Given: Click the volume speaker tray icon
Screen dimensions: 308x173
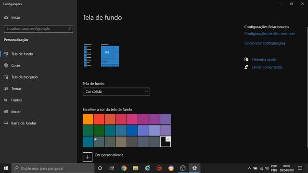Looking at the screenshot, I should [267, 168].
